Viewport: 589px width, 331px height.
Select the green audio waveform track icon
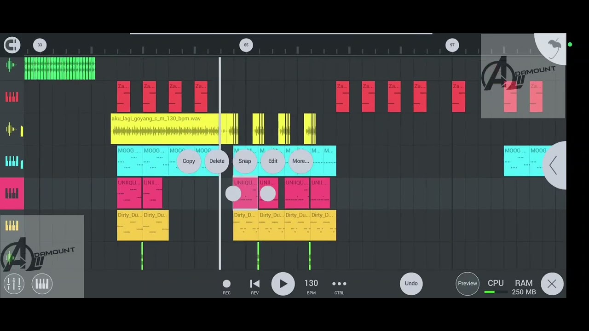tap(12, 65)
